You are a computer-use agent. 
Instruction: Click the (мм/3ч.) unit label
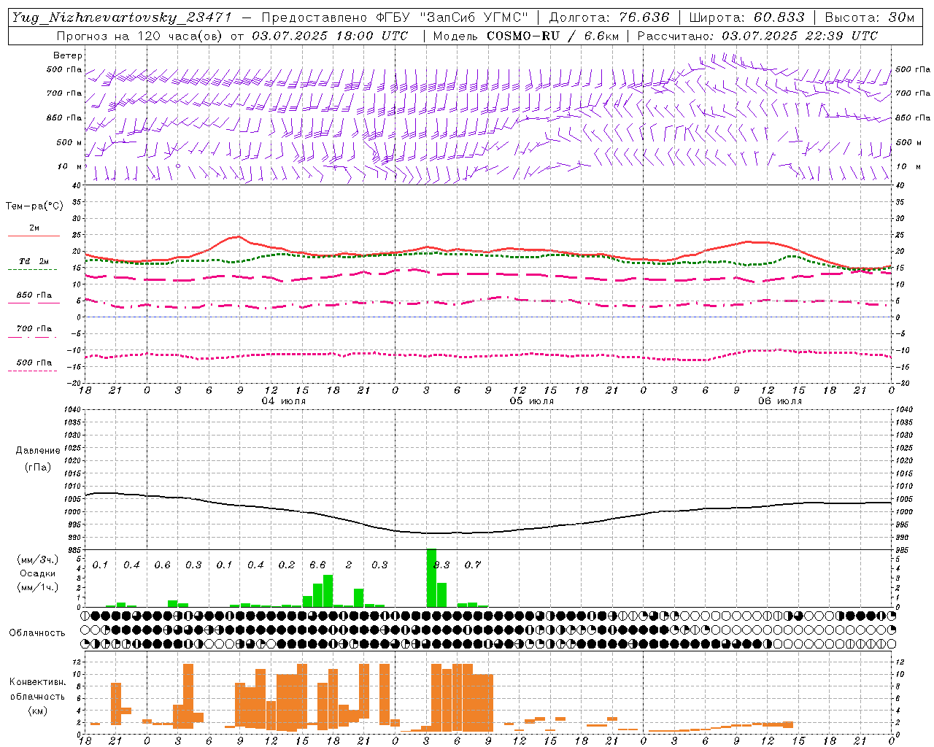38,560
